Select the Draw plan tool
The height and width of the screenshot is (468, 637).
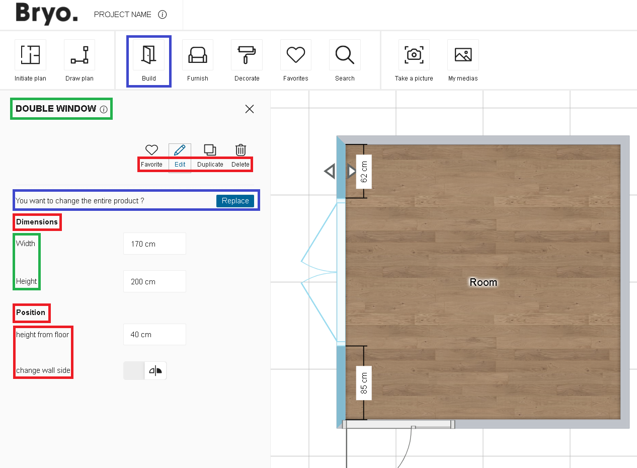(x=79, y=55)
